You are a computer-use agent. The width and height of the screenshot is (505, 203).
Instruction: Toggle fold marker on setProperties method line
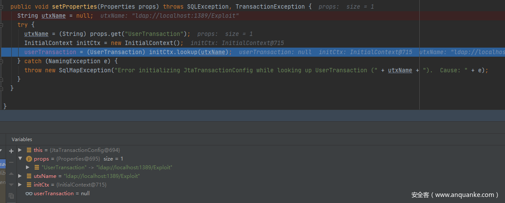pos(2,6)
